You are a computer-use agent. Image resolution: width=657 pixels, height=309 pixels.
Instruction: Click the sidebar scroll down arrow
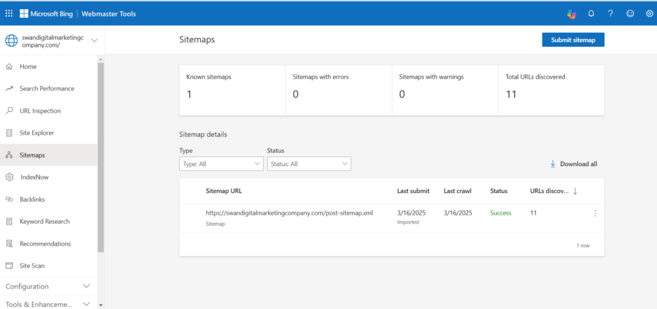101,305
